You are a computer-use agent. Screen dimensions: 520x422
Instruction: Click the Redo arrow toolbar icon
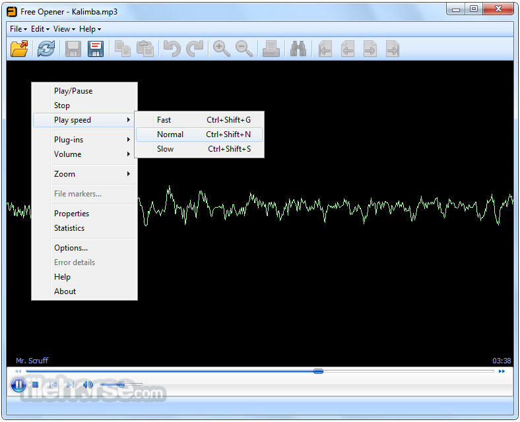coord(195,49)
